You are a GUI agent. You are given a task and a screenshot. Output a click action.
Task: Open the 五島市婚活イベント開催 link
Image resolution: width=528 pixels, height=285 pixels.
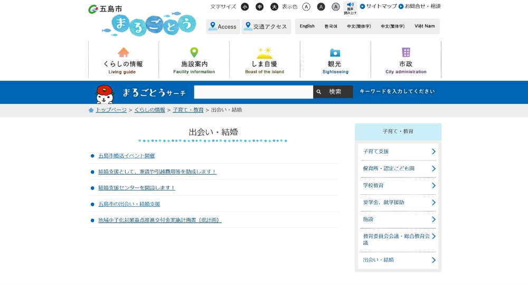[x=127, y=156]
